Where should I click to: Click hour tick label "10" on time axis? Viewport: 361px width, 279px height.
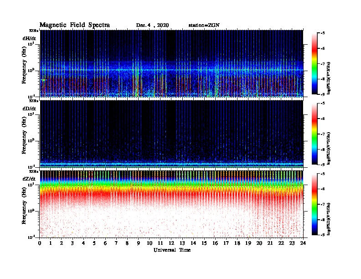click(150, 243)
